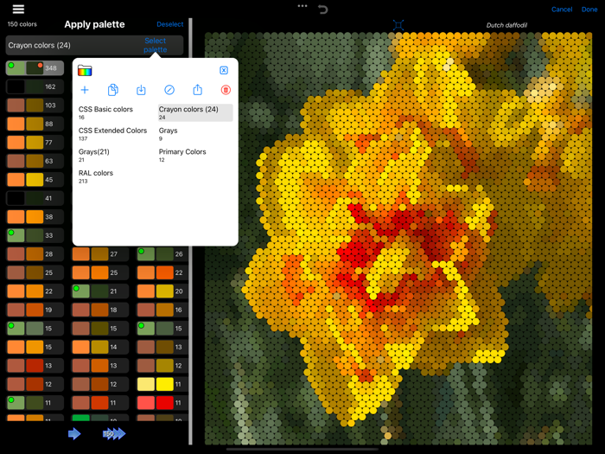Select the color pair row with count 14
The image size is (605, 454).
(100, 347)
